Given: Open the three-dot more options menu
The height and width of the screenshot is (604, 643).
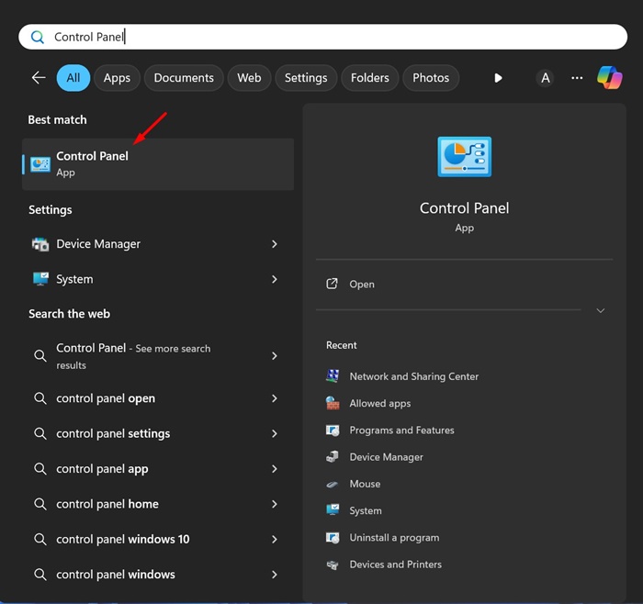Looking at the screenshot, I should tap(577, 78).
